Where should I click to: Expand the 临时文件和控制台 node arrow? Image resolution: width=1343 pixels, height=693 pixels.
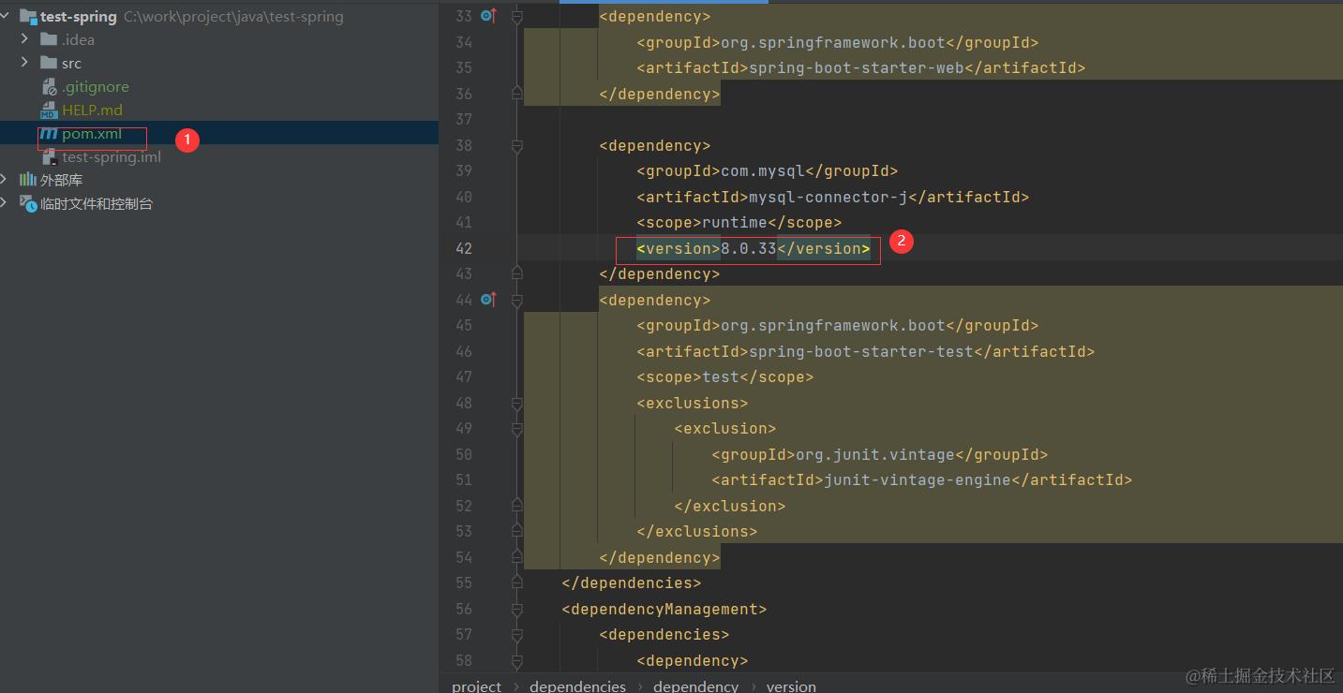[5, 202]
